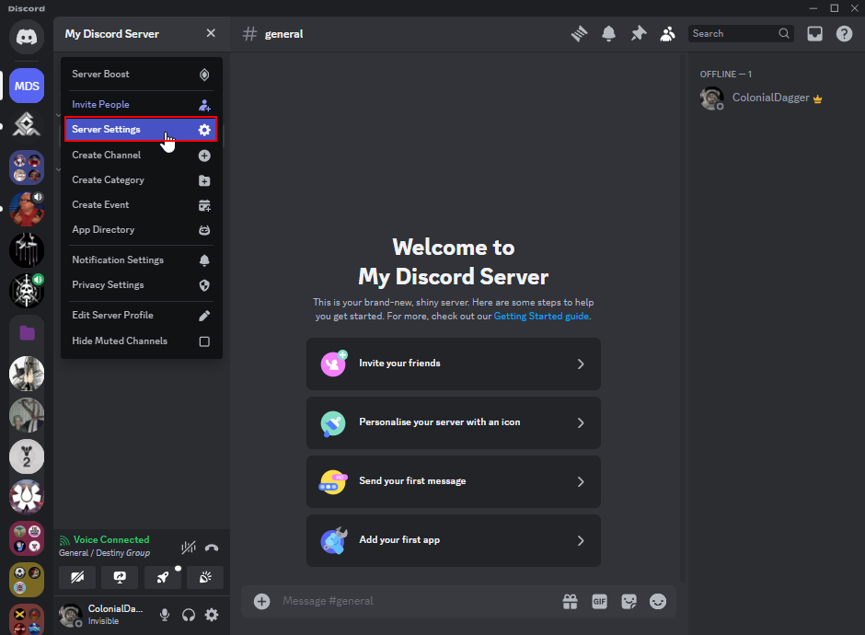Start an activity rocket button

point(162,577)
